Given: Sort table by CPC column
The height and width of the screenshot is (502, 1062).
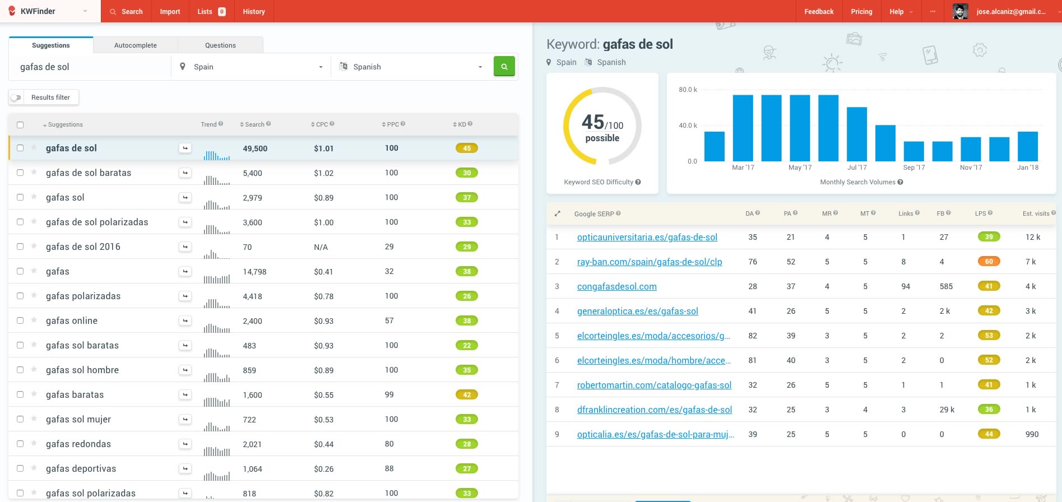Looking at the screenshot, I should pos(319,124).
